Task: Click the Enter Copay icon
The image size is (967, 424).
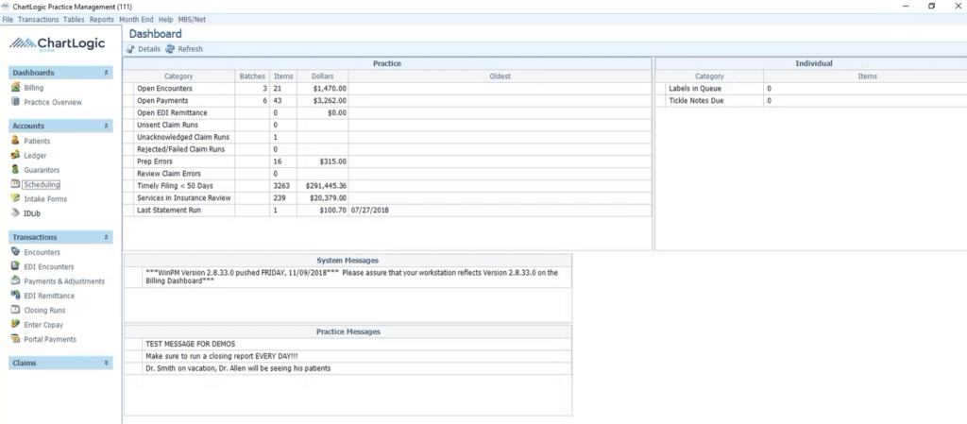Action: click(x=15, y=324)
